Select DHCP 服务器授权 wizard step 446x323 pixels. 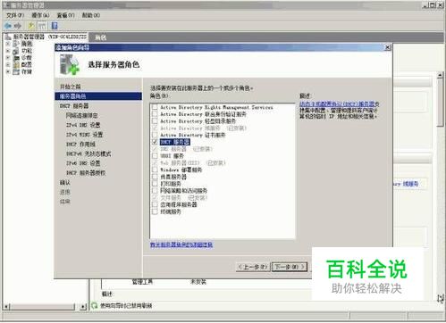pos(86,173)
